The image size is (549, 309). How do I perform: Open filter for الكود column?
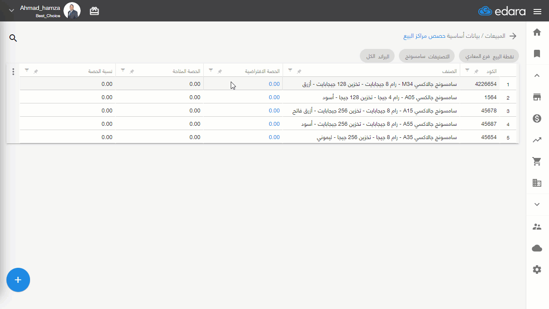click(467, 70)
